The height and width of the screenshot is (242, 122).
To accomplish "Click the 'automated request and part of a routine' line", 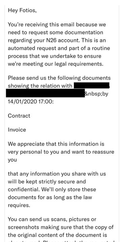I will (59, 48).
